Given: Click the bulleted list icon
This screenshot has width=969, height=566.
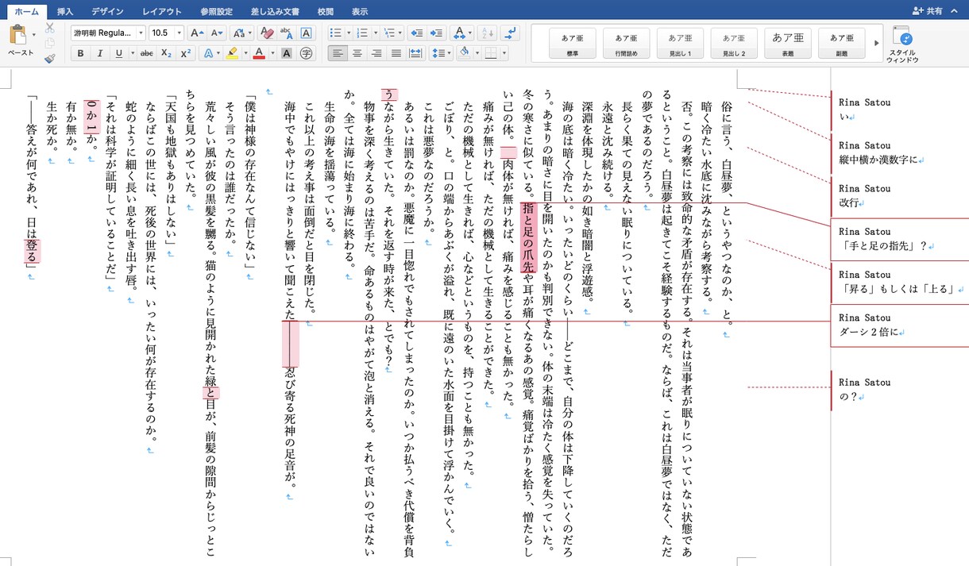Looking at the screenshot, I should click(x=335, y=33).
